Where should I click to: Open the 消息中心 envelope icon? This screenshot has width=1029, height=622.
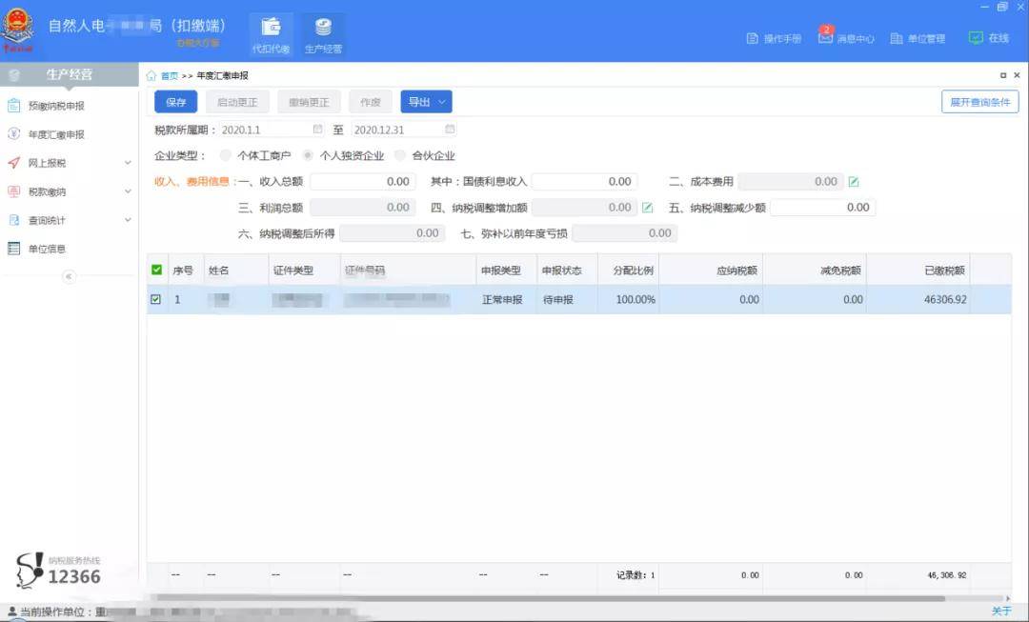[825, 37]
